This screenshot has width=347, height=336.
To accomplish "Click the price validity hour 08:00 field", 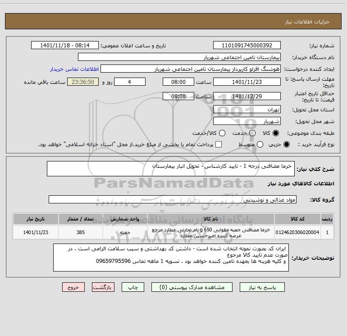I will point(178,97).
